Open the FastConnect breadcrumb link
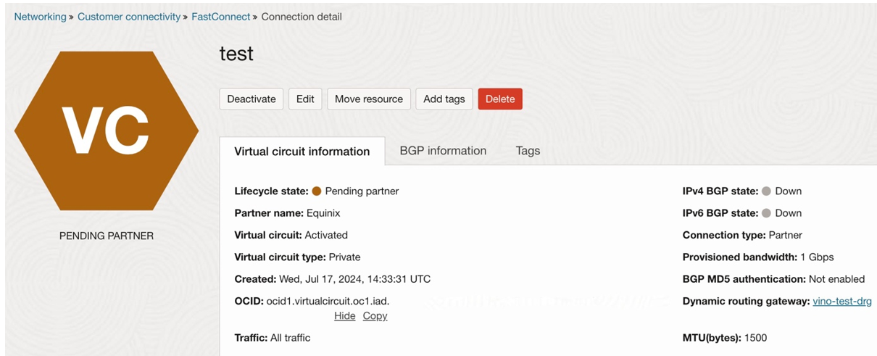 click(220, 17)
